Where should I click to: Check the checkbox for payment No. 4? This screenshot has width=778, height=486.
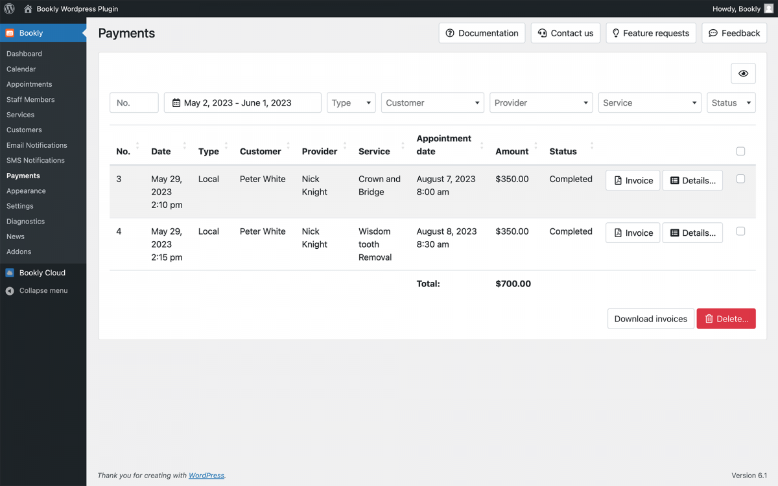click(x=740, y=230)
